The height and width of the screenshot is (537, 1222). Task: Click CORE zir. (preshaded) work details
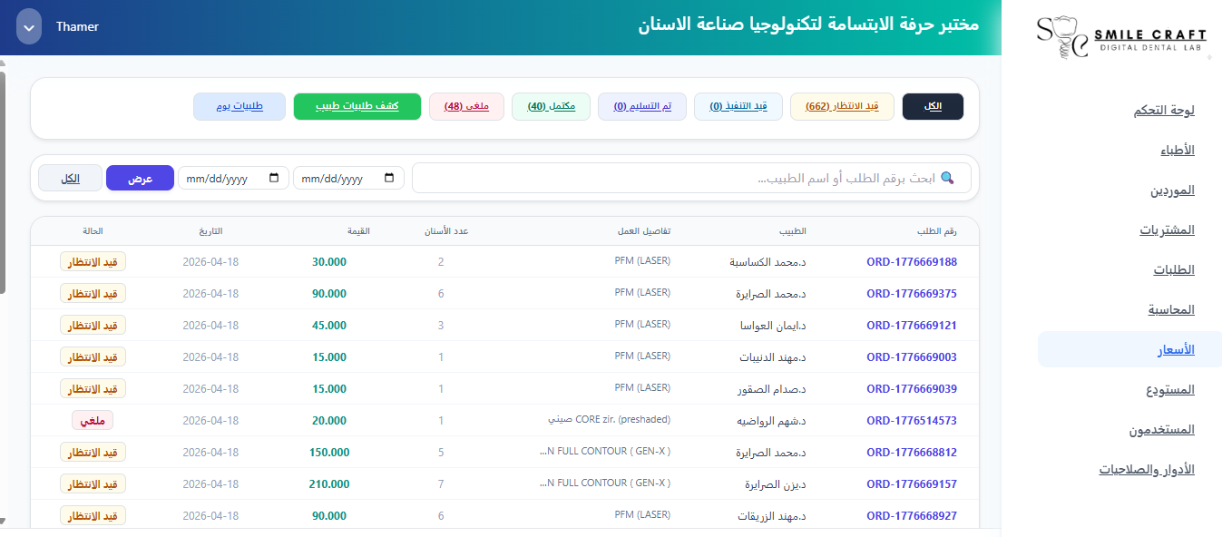coord(609,420)
